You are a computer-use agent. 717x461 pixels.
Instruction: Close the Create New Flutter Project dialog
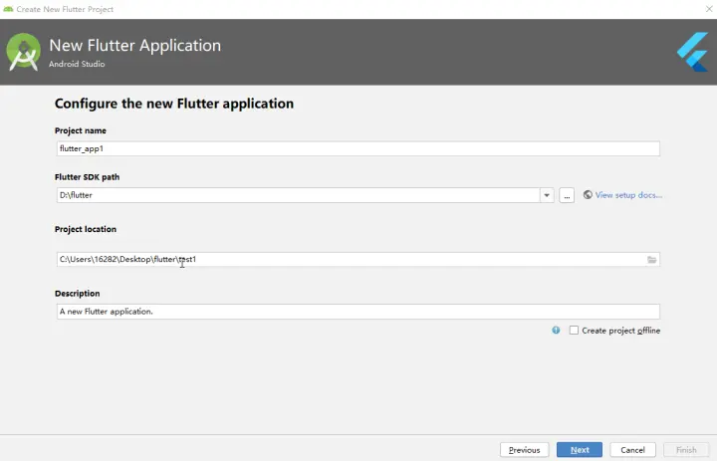[x=709, y=9]
